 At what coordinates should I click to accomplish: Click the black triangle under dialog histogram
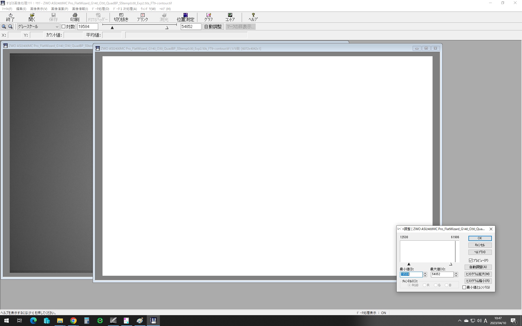click(409, 264)
